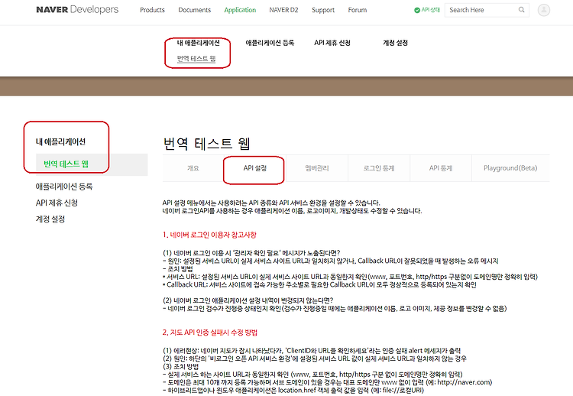Switch to the 개요 tab
Viewport: 573px width, 396px height.
(x=193, y=168)
